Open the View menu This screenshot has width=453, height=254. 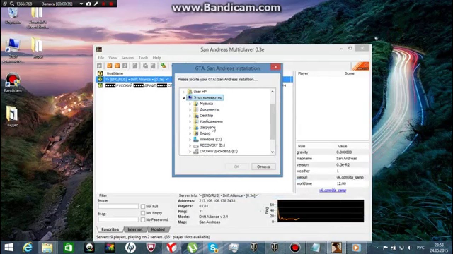click(113, 58)
